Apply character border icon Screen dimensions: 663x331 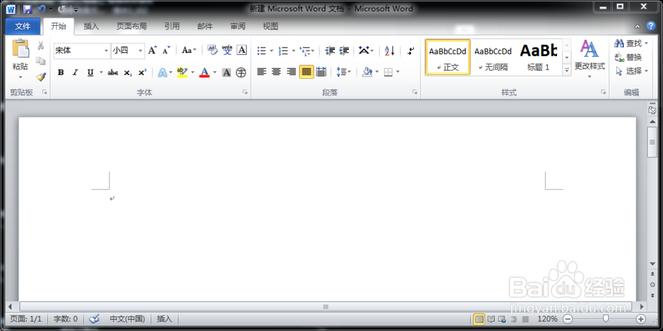[241, 51]
